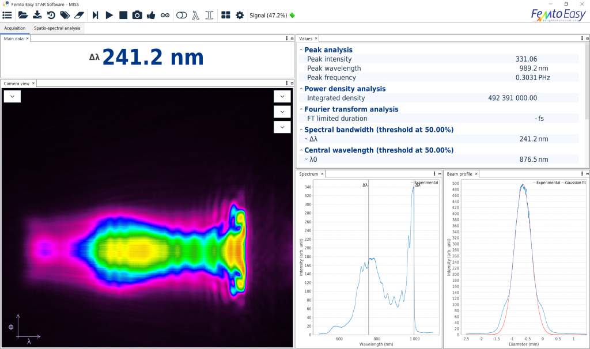
Task: Open the top-left dropdown in Camera view
Action: tap(12, 97)
